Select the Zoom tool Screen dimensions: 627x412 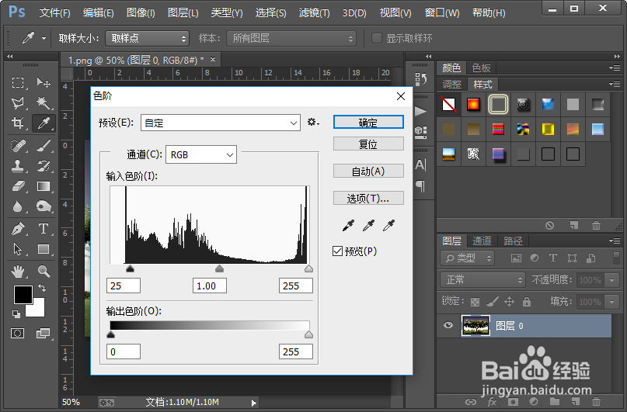click(44, 272)
